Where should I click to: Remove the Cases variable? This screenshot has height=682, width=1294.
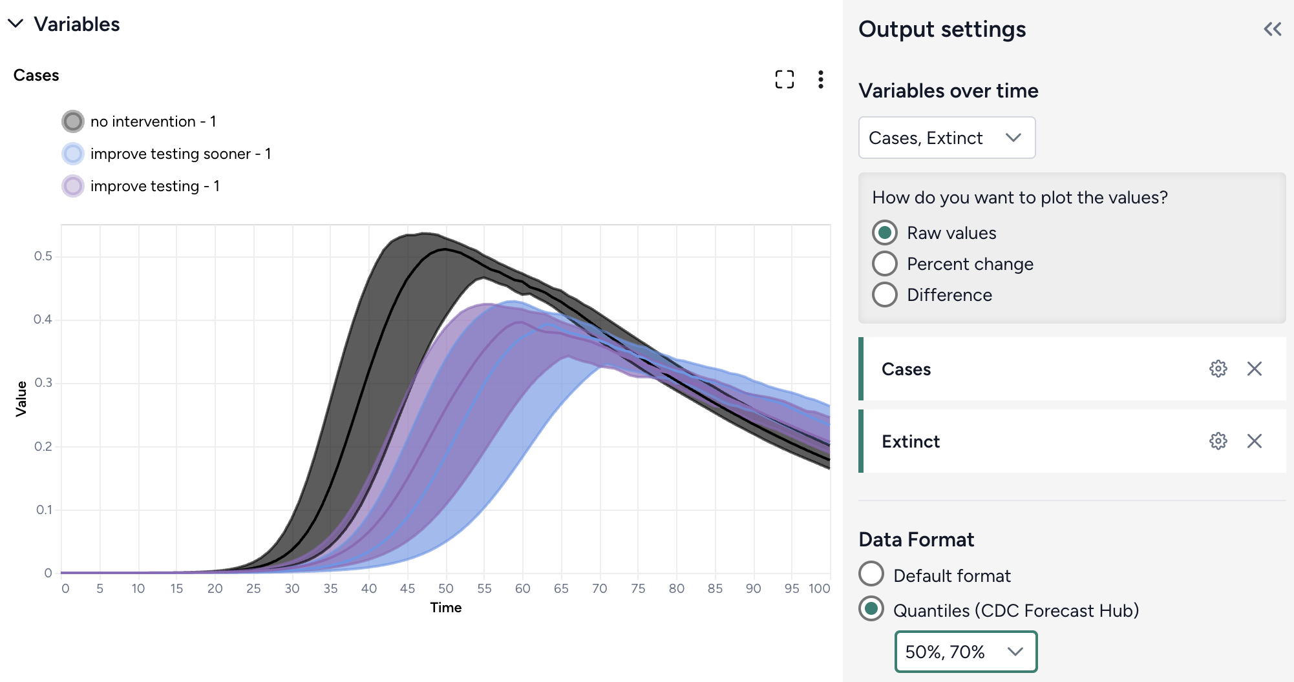1254,369
